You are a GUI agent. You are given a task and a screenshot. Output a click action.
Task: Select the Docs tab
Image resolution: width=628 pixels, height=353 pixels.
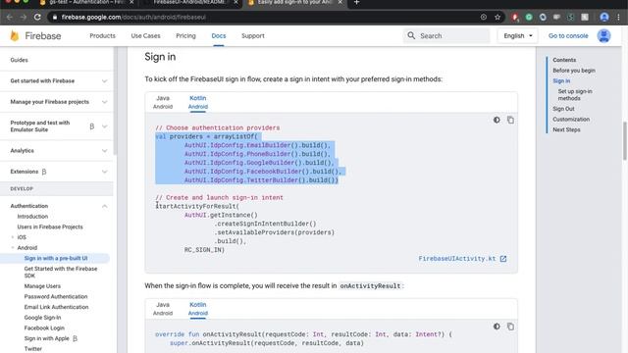coord(219,35)
